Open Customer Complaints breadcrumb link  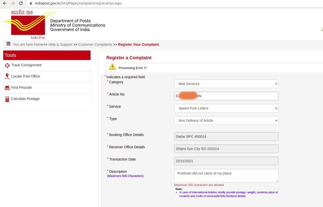coord(95,45)
